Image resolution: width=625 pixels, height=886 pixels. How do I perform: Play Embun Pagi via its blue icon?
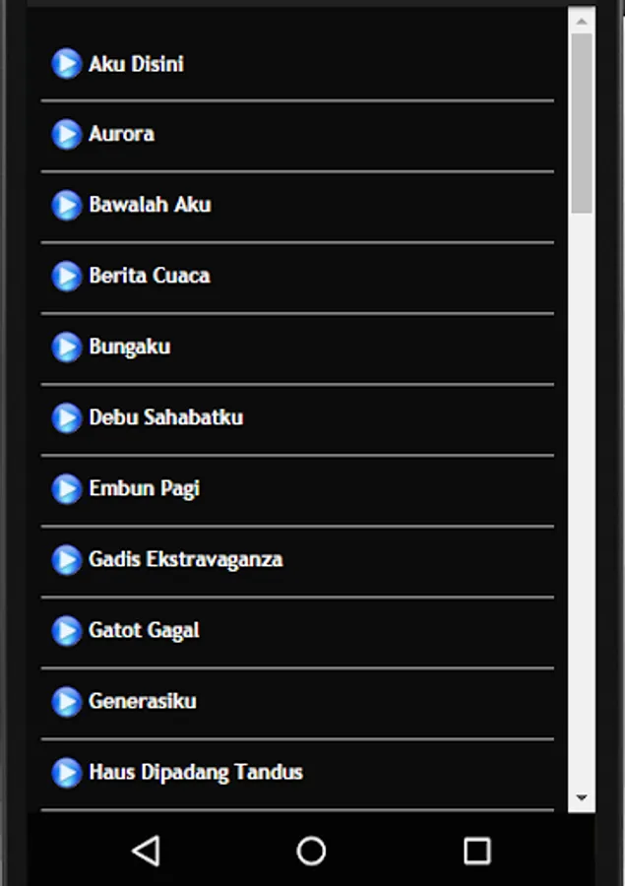pos(66,488)
